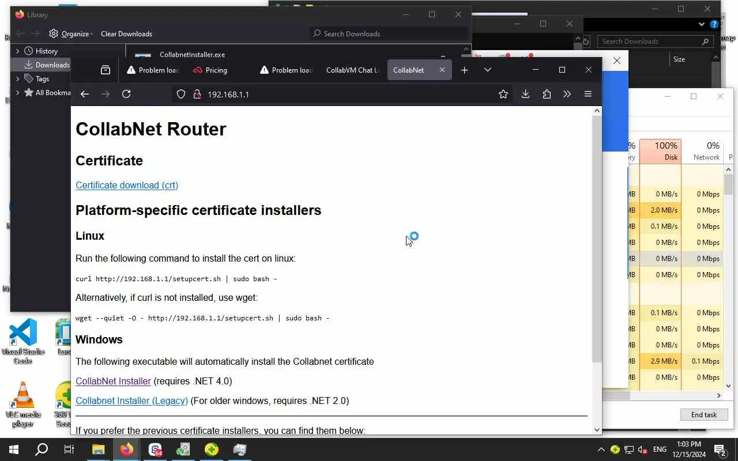Open Organize menu in Library window
Viewport: 738px width, 461px height.
[x=71, y=33]
